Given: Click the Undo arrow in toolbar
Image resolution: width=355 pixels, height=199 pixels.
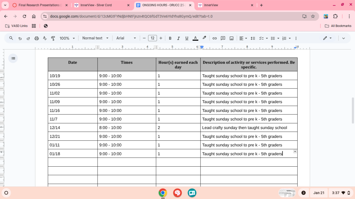Looking at the screenshot, I should pos(20,38).
